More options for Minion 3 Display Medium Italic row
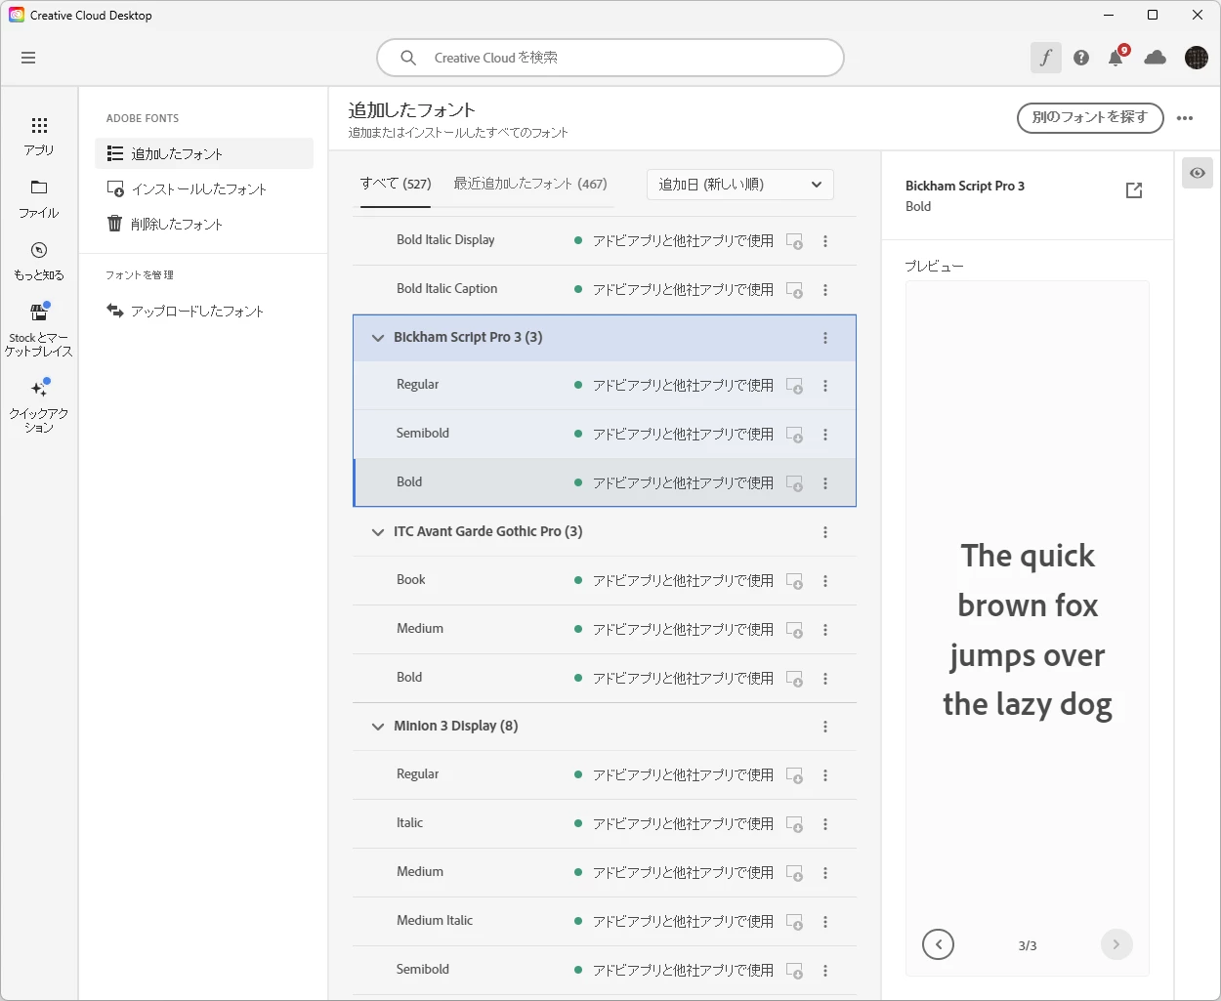This screenshot has width=1221, height=1001. coord(825,922)
